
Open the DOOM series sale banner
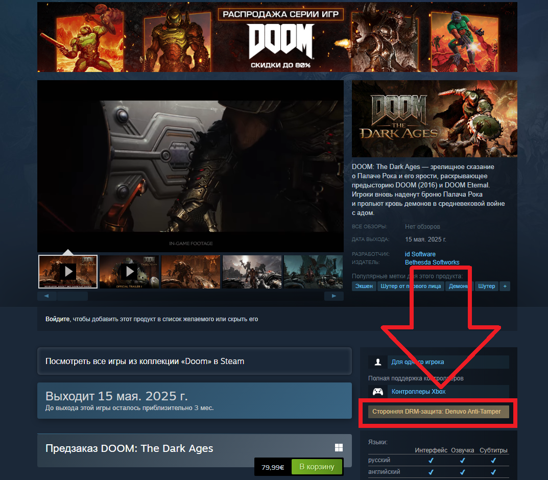[277, 37]
